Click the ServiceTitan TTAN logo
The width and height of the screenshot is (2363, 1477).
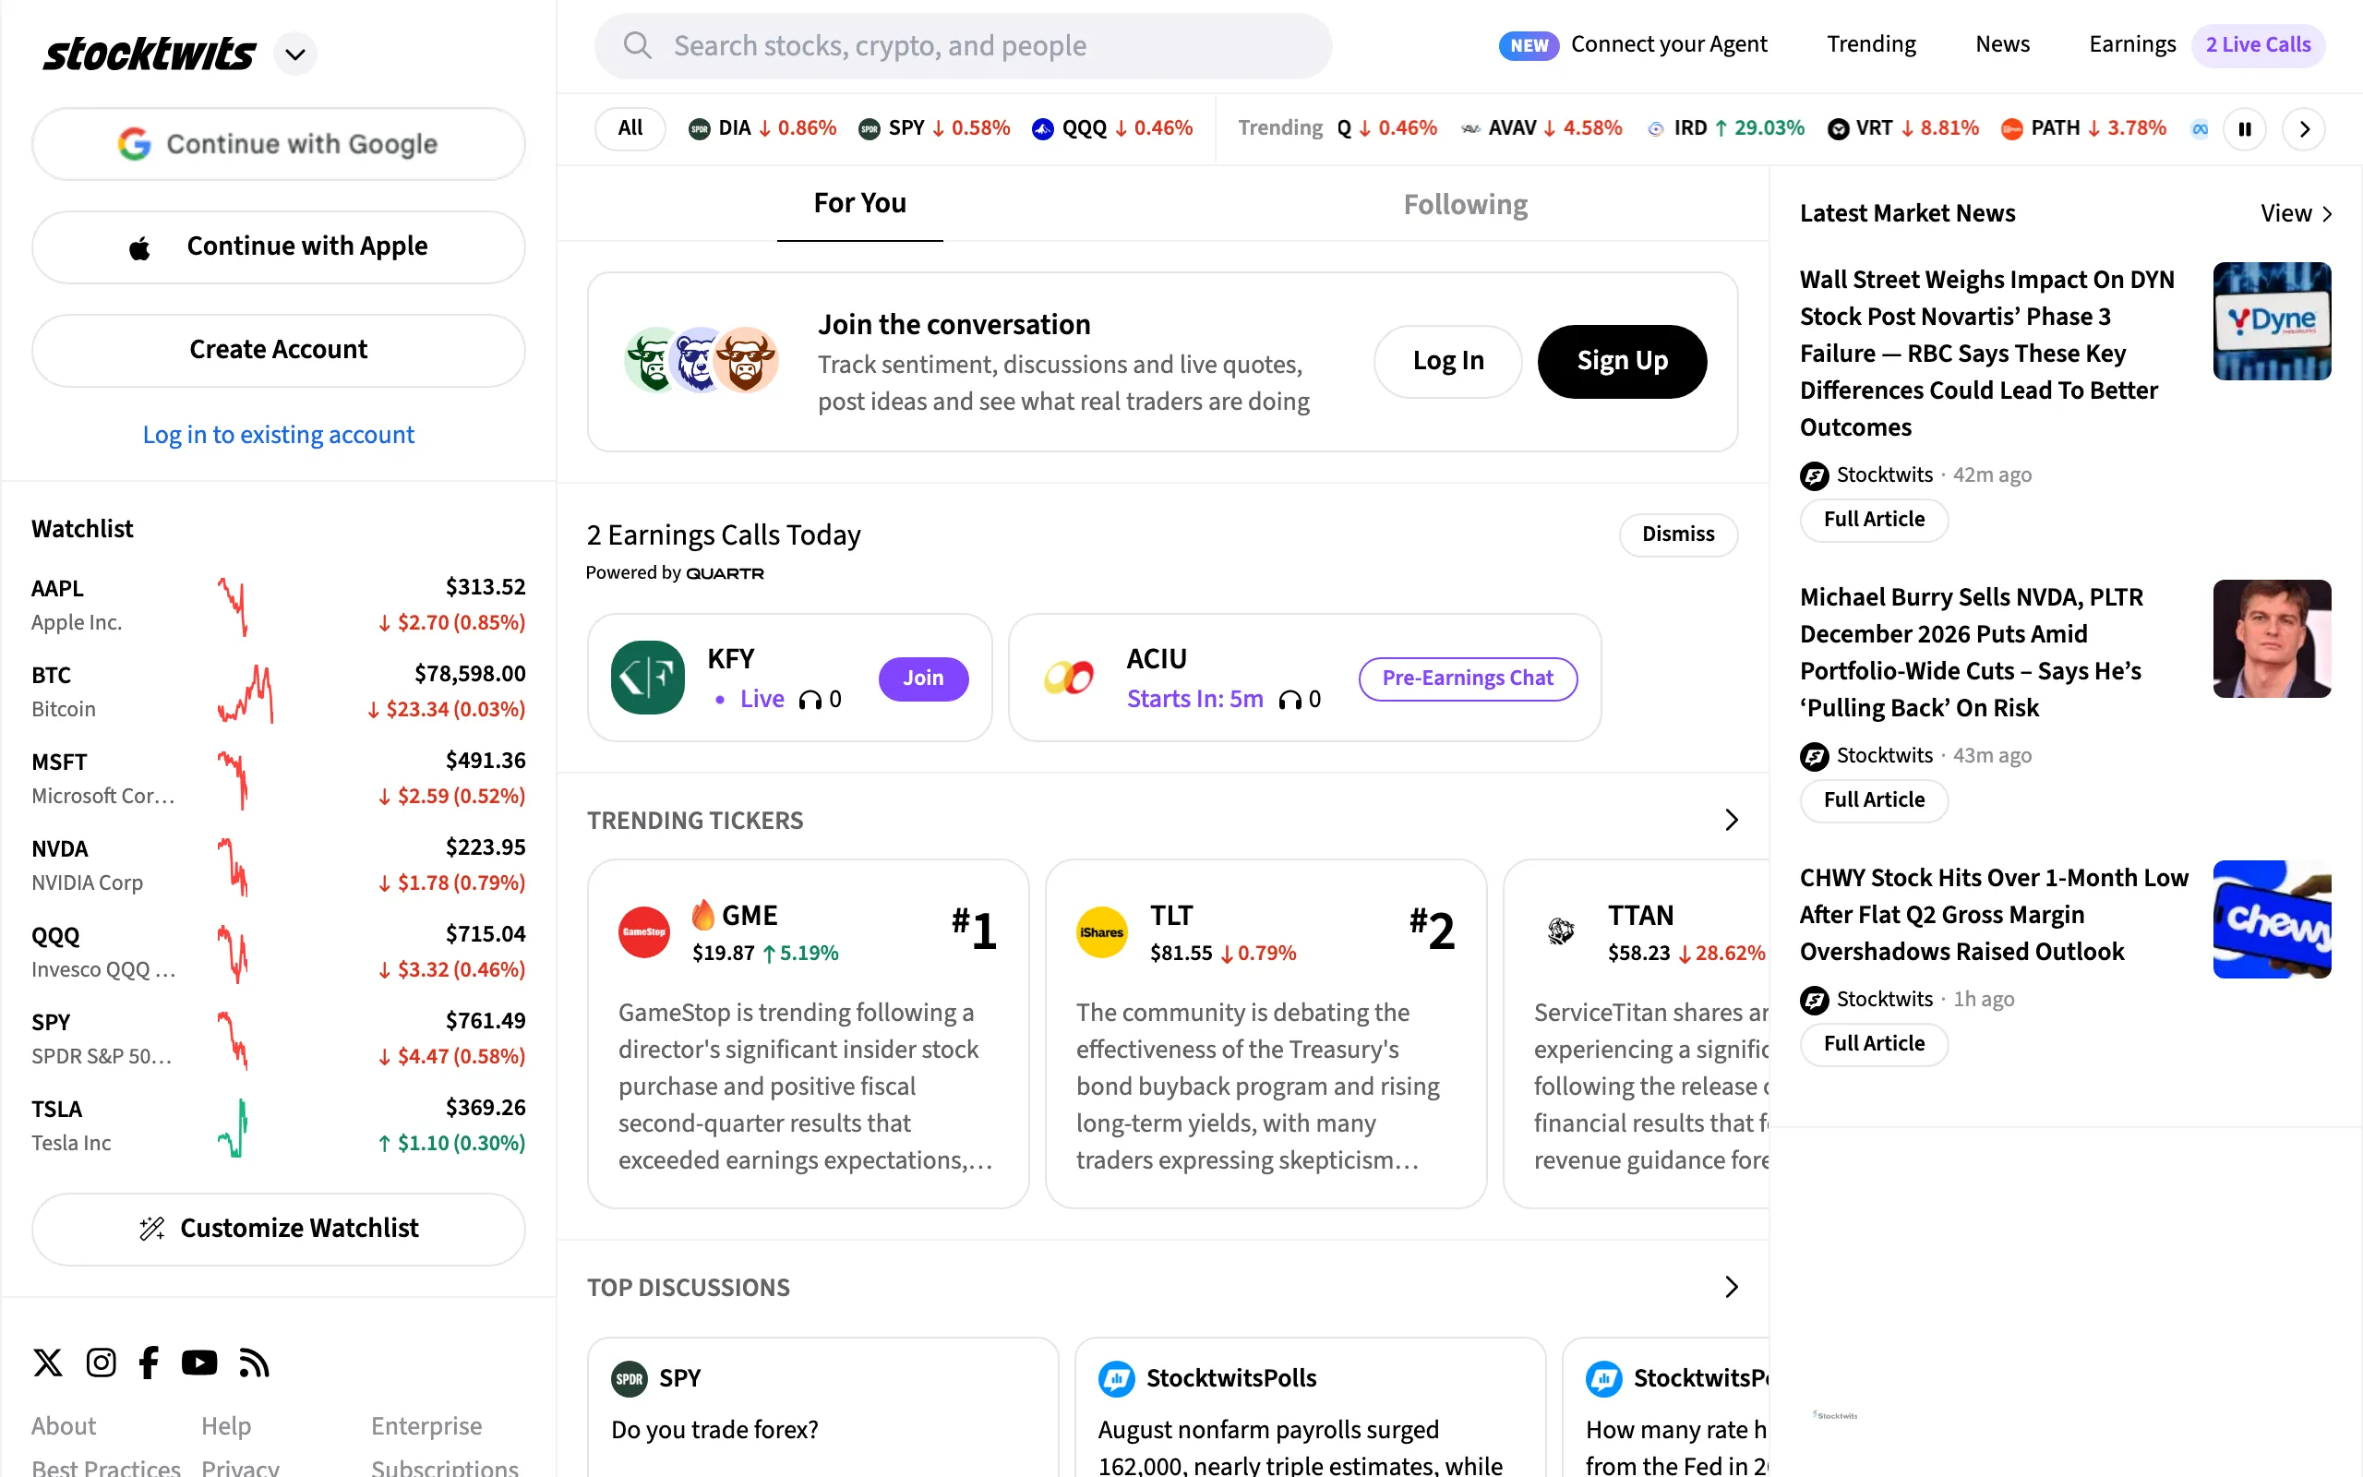pyautogui.click(x=1560, y=932)
